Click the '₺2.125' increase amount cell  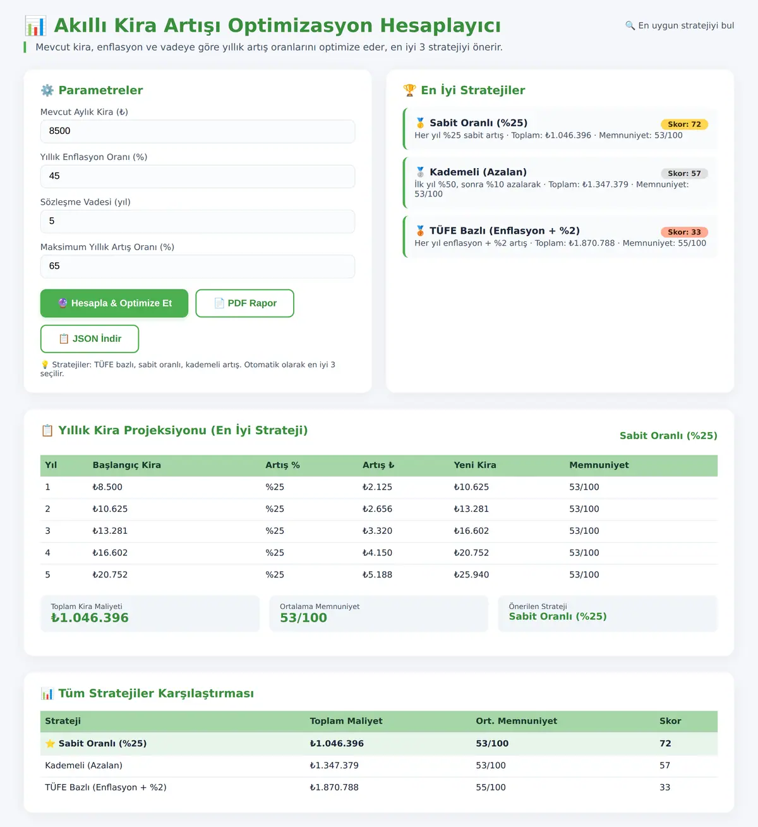377,487
